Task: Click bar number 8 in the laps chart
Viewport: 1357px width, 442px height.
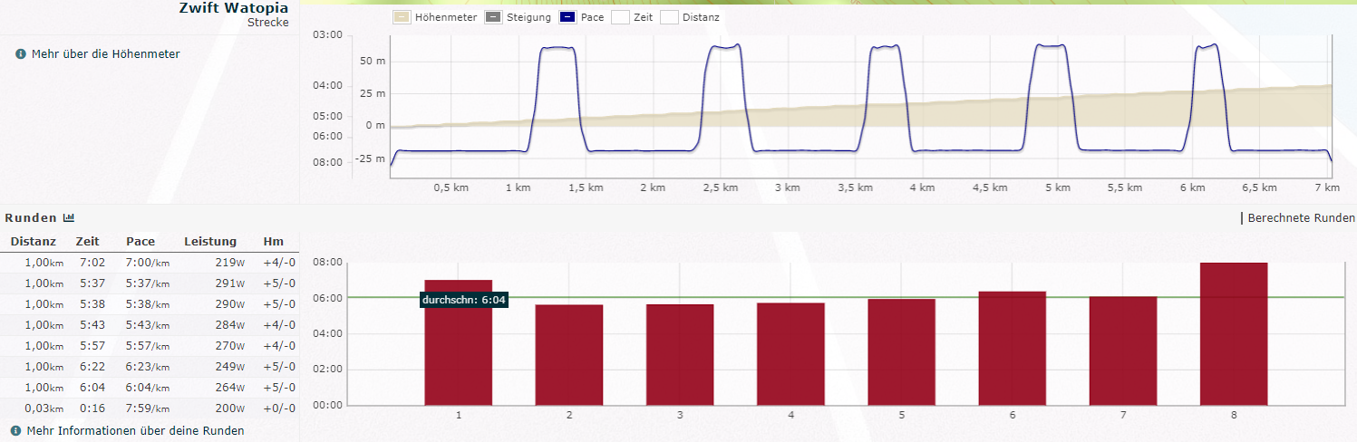Action: [1233, 335]
